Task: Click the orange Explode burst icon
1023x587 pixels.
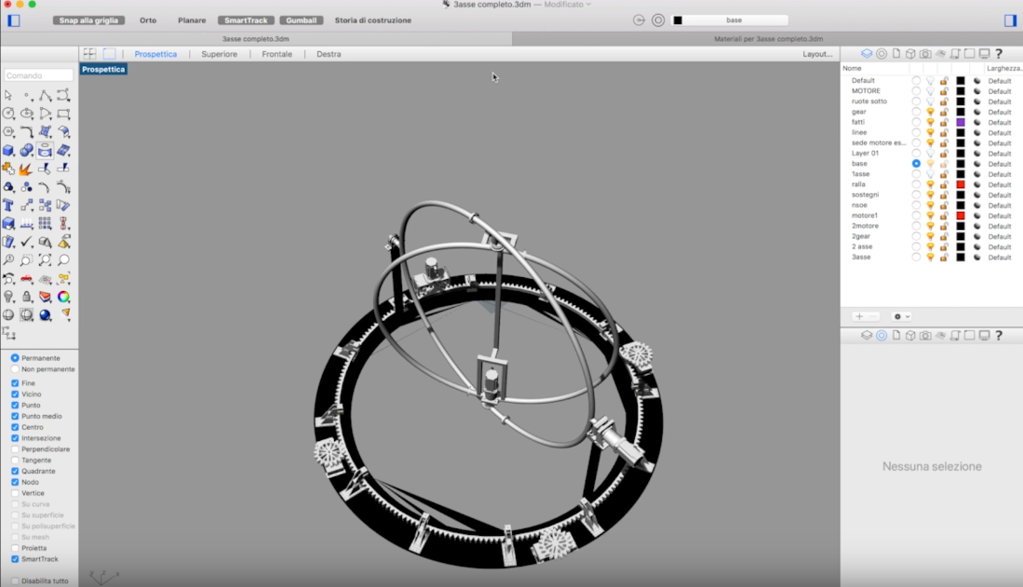Action: pos(27,168)
